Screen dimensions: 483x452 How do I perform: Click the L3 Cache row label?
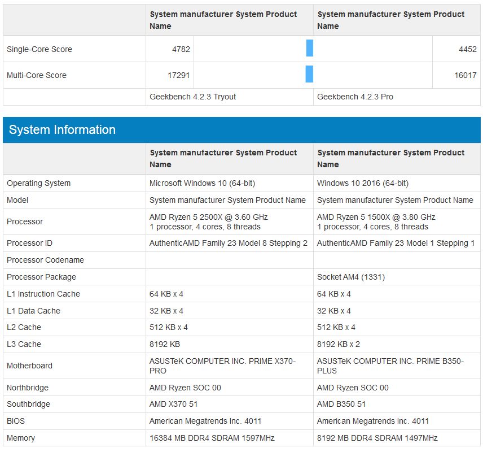(x=24, y=344)
